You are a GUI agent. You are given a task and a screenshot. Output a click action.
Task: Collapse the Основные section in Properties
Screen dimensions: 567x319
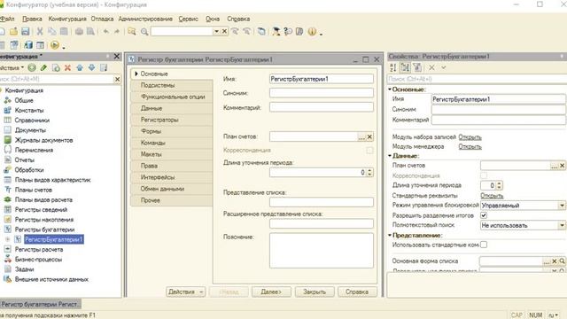pos(390,89)
